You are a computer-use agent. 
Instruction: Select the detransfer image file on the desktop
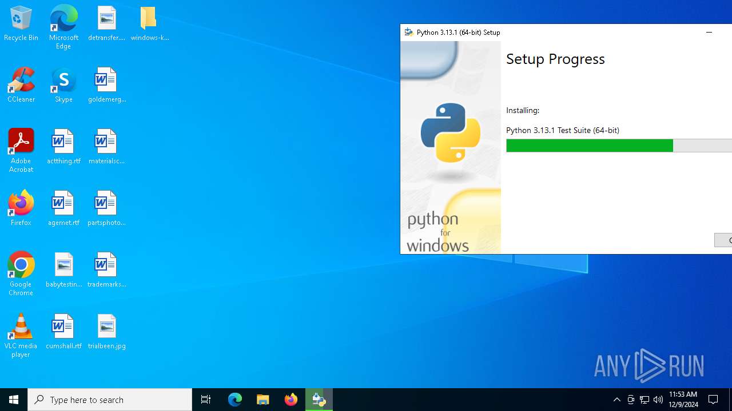click(x=106, y=24)
